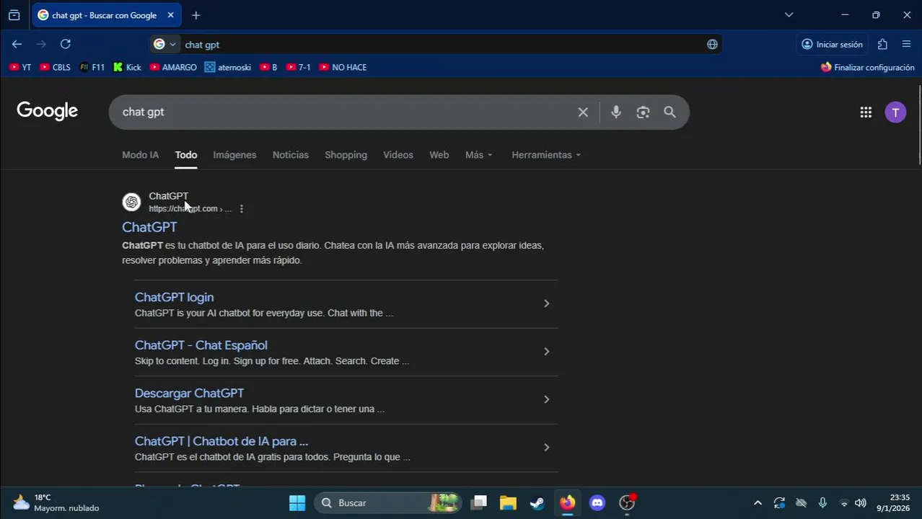Click the chevron on ChatGPT - Chat Español row
Viewport: 922px width, 519px height.
click(546, 352)
